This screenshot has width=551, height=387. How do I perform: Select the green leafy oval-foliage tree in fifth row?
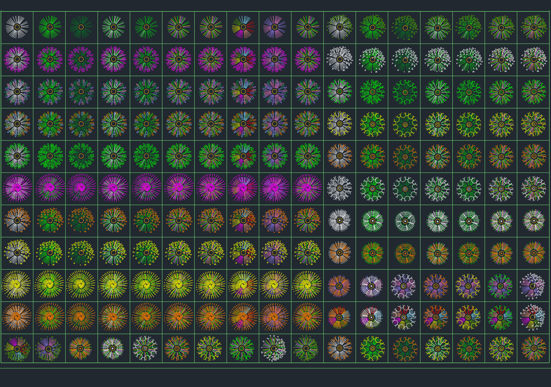click(x=49, y=155)
